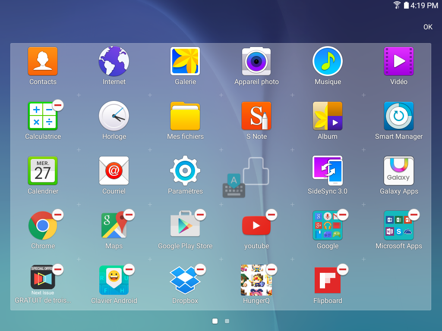Open the Vidéo app

[398, 61]
